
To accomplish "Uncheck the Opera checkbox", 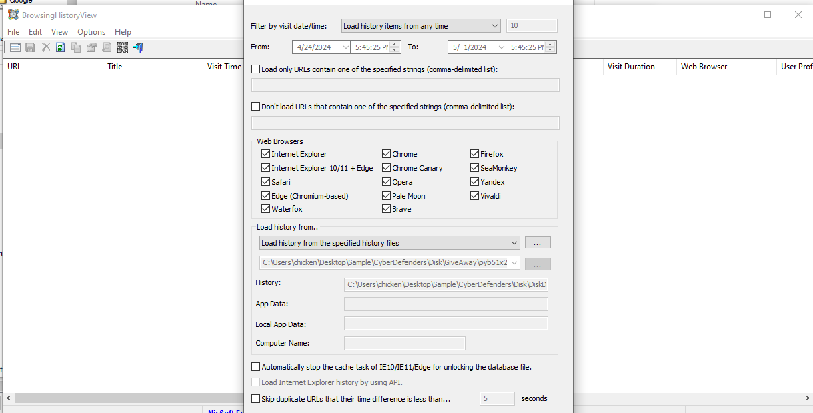I will (387, 182).
